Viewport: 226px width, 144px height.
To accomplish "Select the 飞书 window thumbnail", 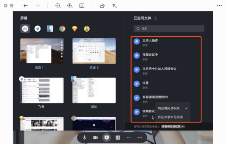I will coord(42,90).
